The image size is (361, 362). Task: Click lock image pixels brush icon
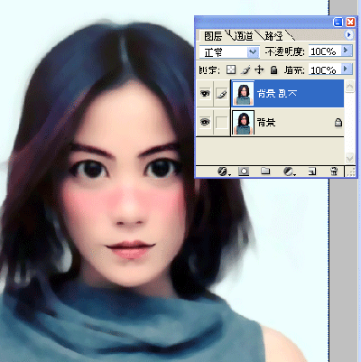click(x=245, y=70)
